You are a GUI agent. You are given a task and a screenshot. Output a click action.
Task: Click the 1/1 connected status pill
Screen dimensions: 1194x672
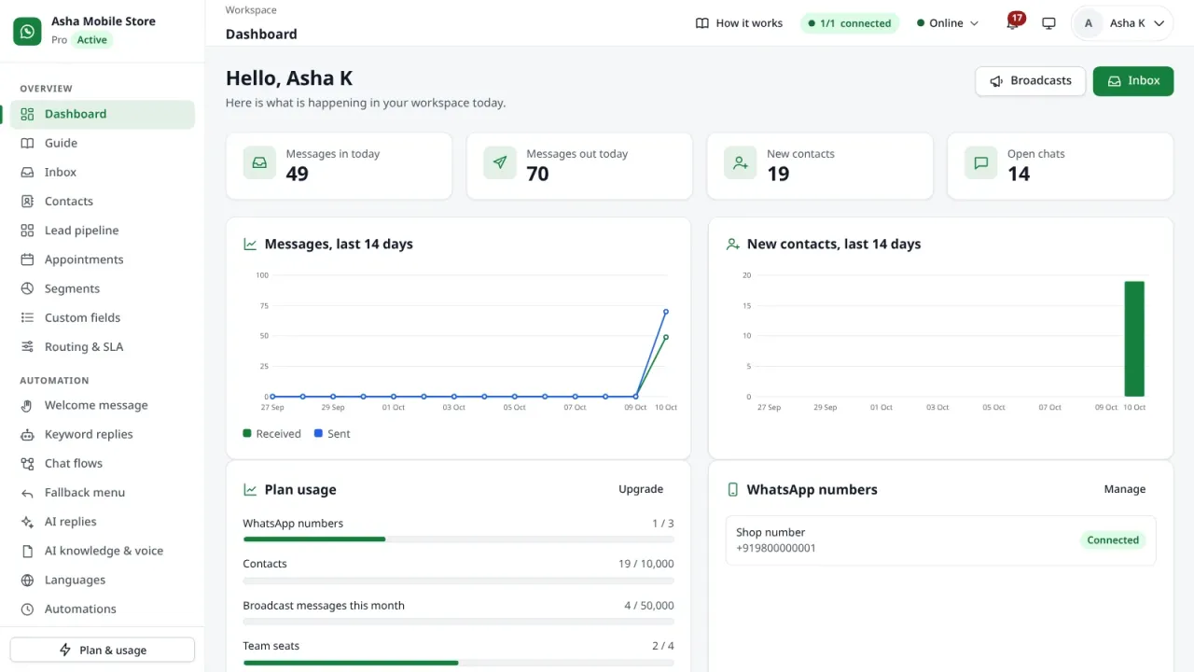[850, 23]
